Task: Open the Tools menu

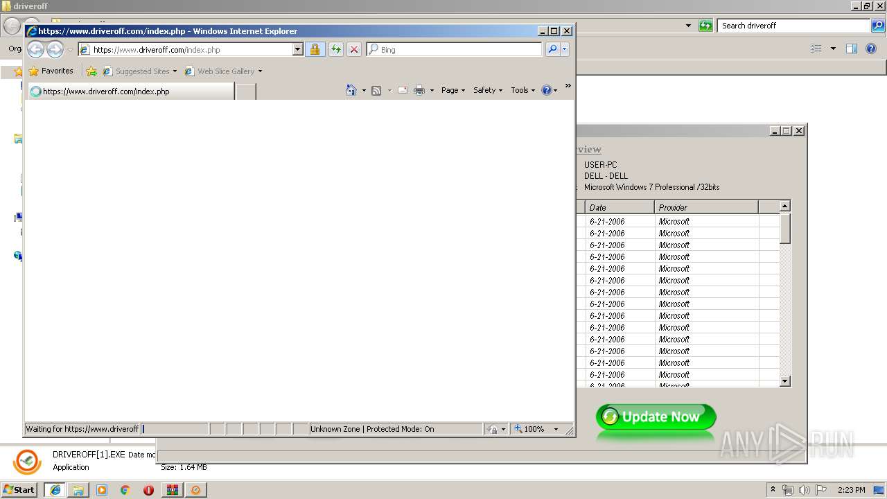Action: tap(523, 90)
